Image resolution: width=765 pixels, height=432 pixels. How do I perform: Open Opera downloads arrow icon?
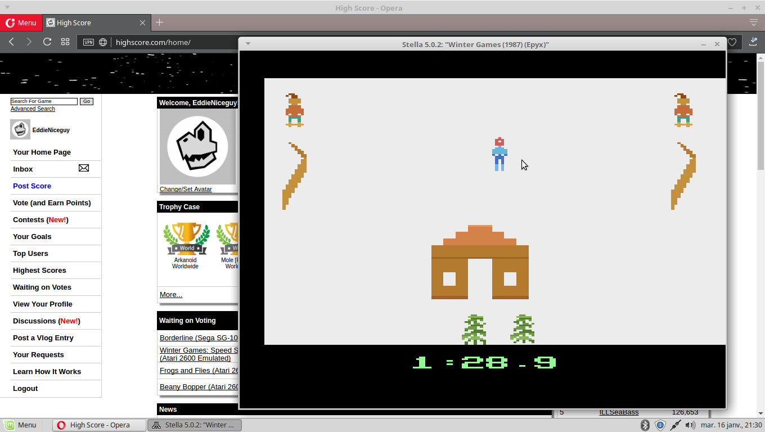coord(754,42)
